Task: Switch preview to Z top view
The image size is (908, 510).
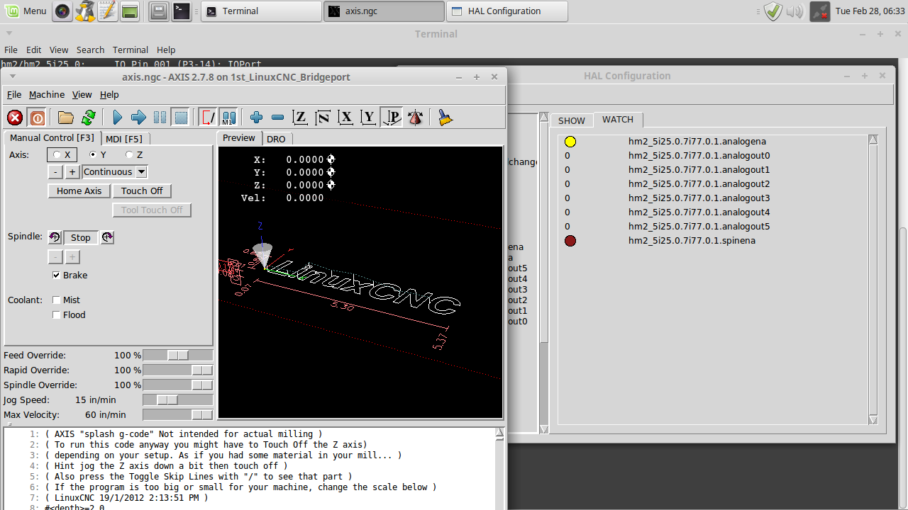Action: 300,118
